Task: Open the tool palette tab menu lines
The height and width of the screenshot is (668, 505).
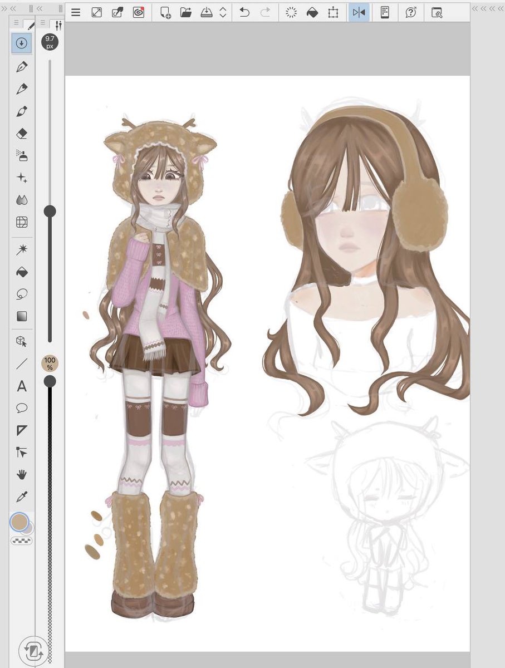Action: coord(16,23)
